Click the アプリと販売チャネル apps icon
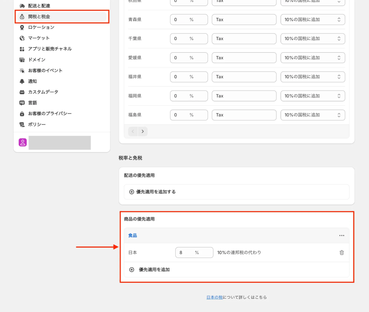The image size is (369, 312). [22, 49]
